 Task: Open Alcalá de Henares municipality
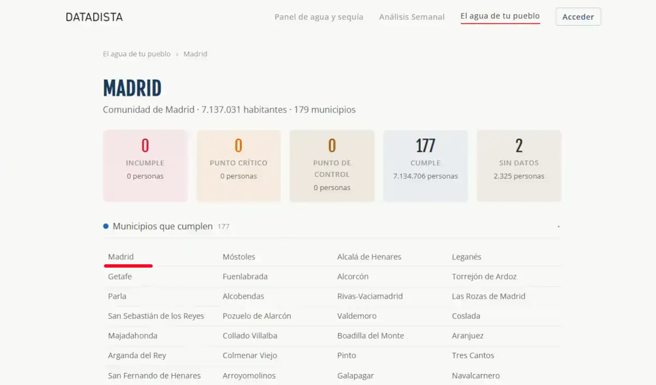tap(369, 257)
